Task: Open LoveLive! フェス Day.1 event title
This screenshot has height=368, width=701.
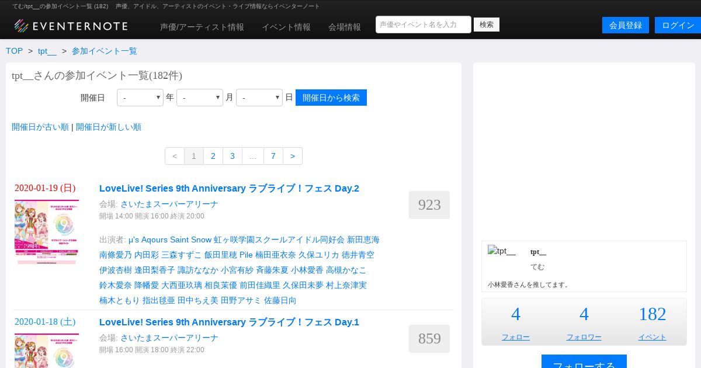Action: (229, 322)
